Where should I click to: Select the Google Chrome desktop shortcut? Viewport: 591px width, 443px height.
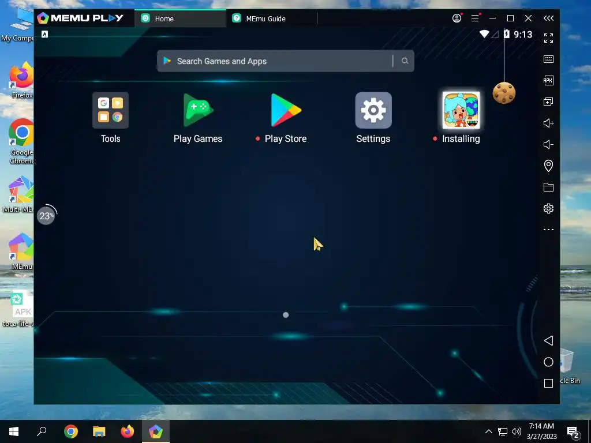(21, 141)
